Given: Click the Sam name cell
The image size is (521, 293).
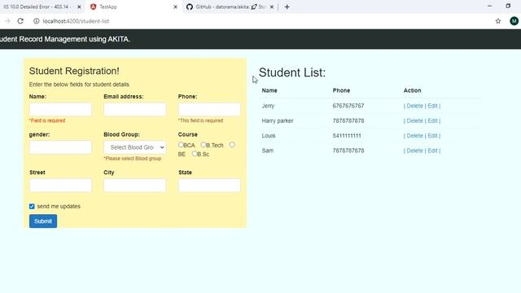Looking at the screenshot, I should (x=268, y=151).
